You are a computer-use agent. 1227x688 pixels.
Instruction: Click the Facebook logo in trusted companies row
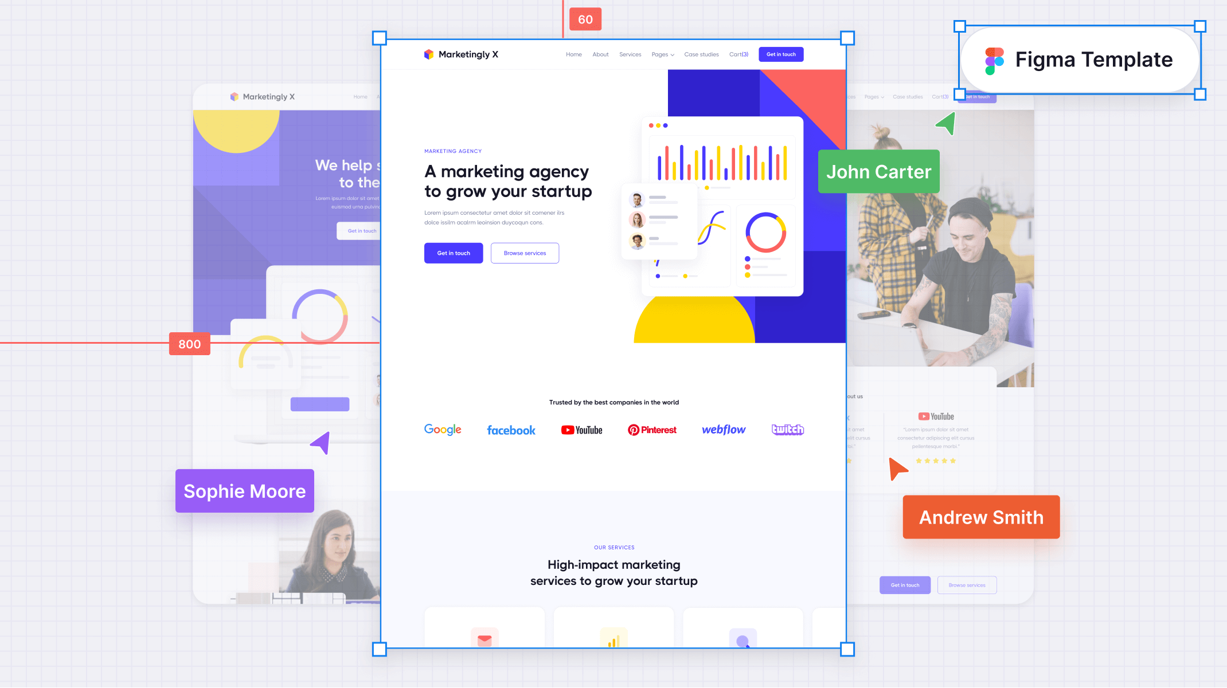pyautogui.click(x=511, y=430)
